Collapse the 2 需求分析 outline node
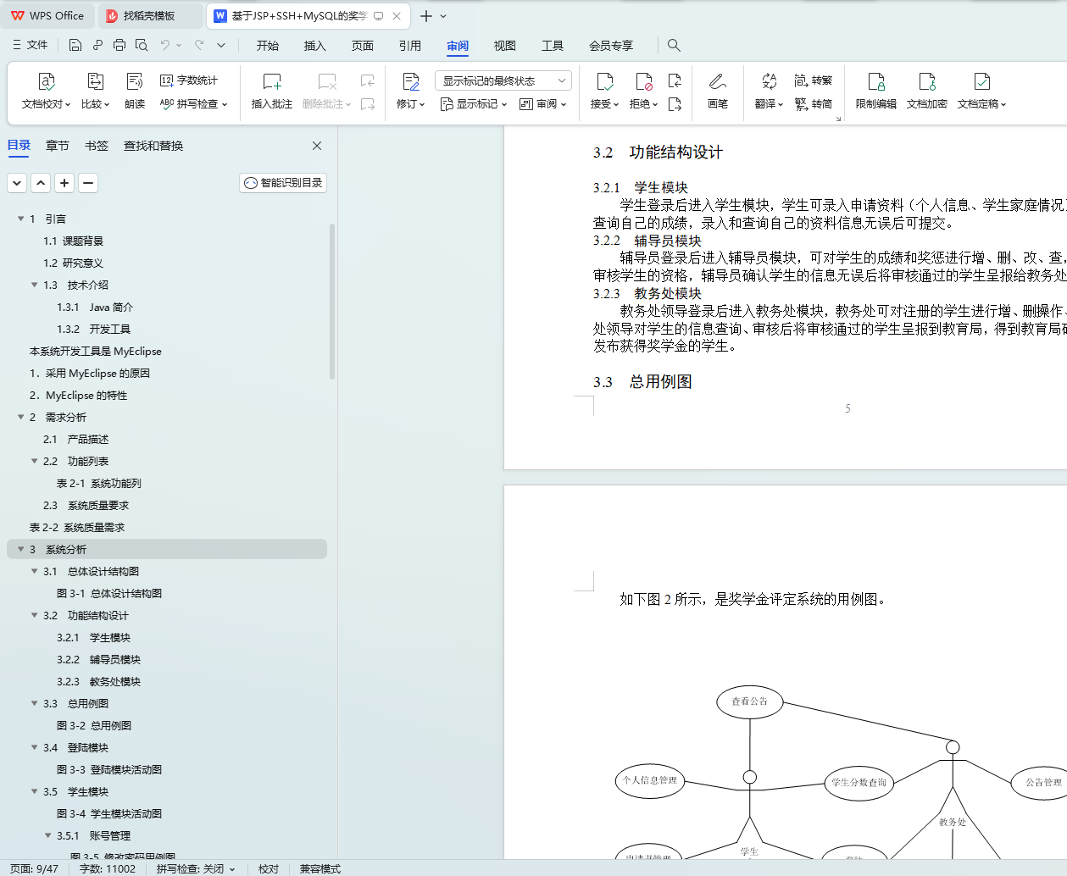 20,417
